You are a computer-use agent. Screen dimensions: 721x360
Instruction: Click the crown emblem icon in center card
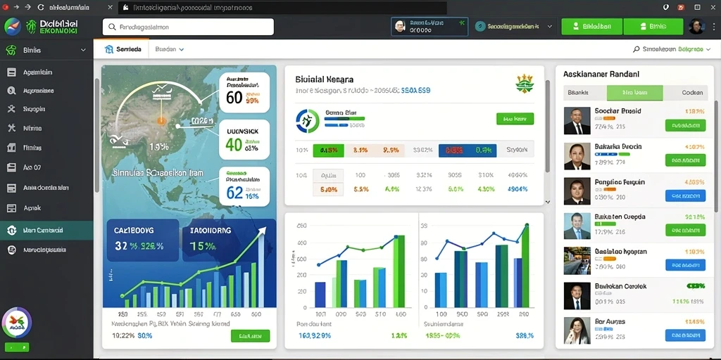click(x=525, y=83)
